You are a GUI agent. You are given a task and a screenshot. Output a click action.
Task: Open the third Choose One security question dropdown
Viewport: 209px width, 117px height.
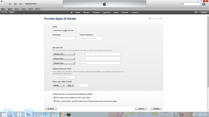click(x=64, y=63)
